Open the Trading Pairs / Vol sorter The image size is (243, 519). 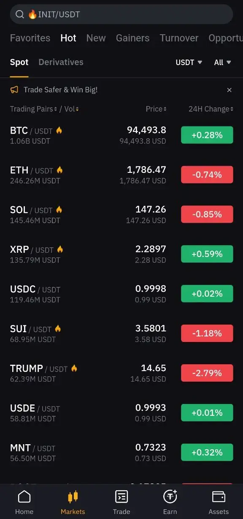(x=44, y=109)
